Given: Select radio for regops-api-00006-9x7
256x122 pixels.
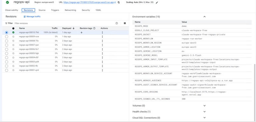Looking at the screenshot, I should point(7,49).
